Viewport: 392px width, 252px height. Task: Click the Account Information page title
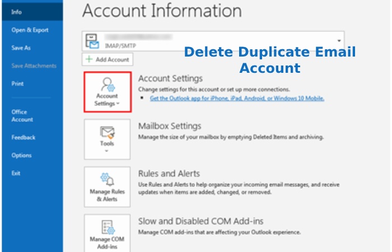pos(162,11)
